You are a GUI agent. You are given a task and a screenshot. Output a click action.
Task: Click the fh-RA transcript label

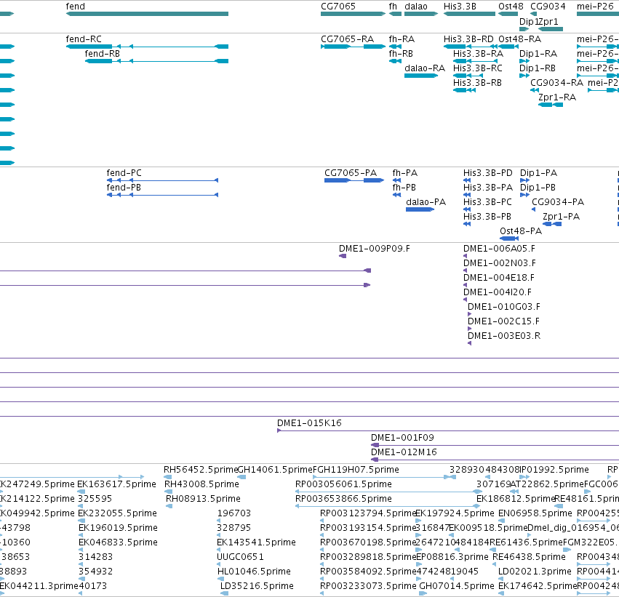click(x=402, y=39)
